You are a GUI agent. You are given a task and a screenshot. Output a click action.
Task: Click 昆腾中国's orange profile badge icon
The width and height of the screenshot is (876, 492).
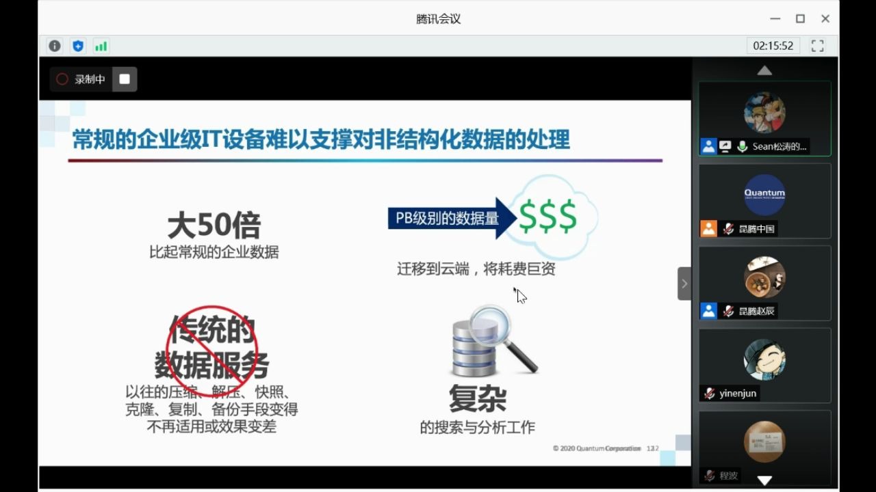click(708, 228)
